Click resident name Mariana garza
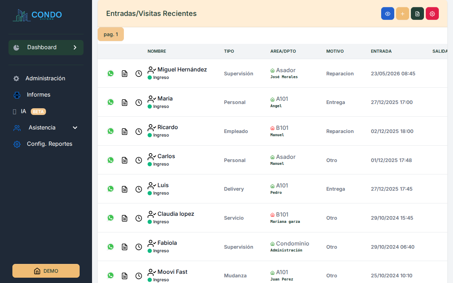 click(x=285, y=221)
